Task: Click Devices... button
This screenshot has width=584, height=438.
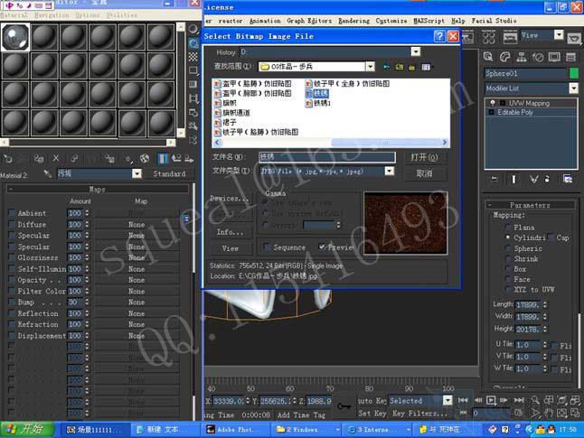Action: tap(230, 199)
